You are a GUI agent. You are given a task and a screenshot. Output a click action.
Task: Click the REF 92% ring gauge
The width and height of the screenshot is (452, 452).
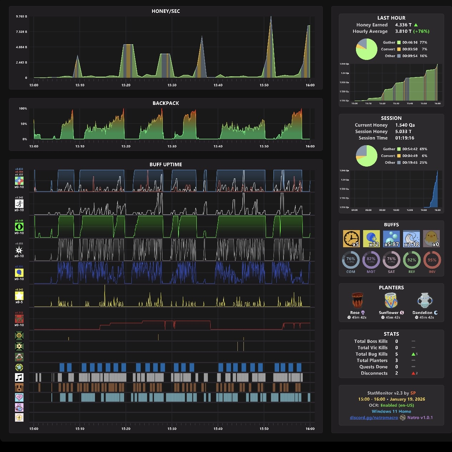point(412,260)
